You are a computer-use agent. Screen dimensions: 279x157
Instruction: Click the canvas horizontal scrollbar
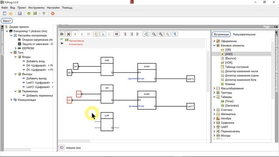(x=74, y=141)
